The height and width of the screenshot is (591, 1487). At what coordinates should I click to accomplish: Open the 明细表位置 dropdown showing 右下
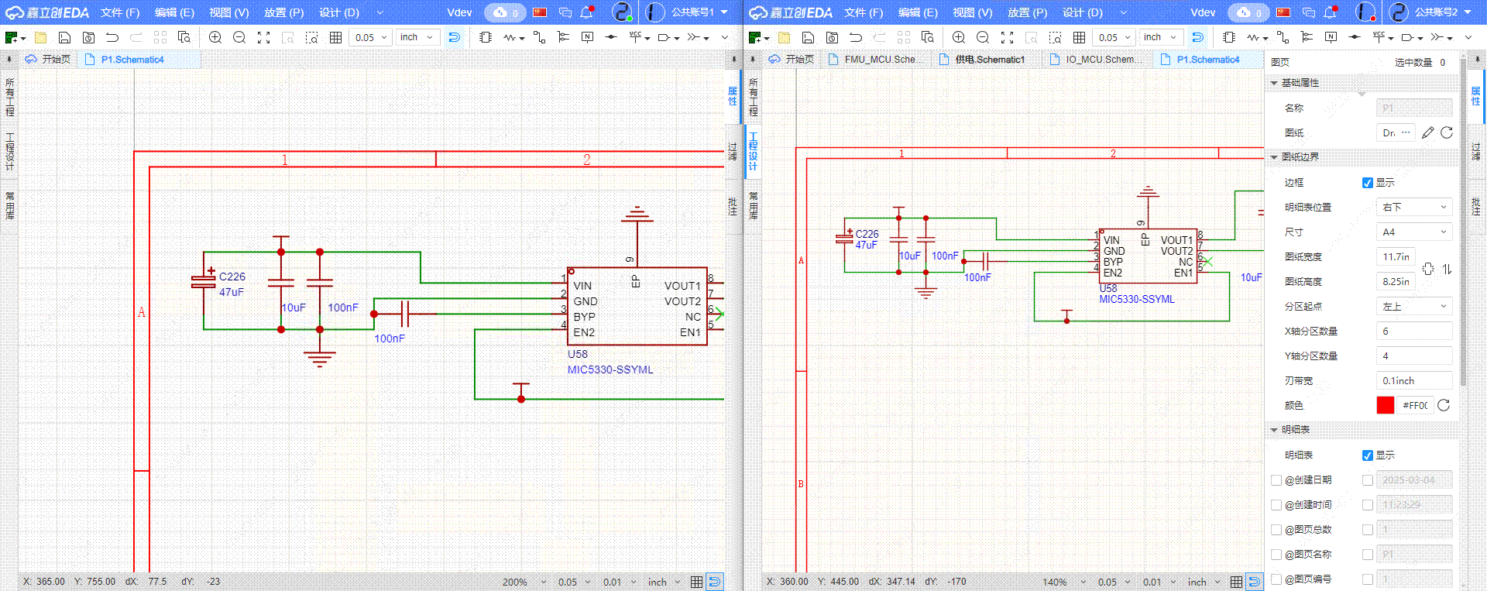coord(1414,208)
